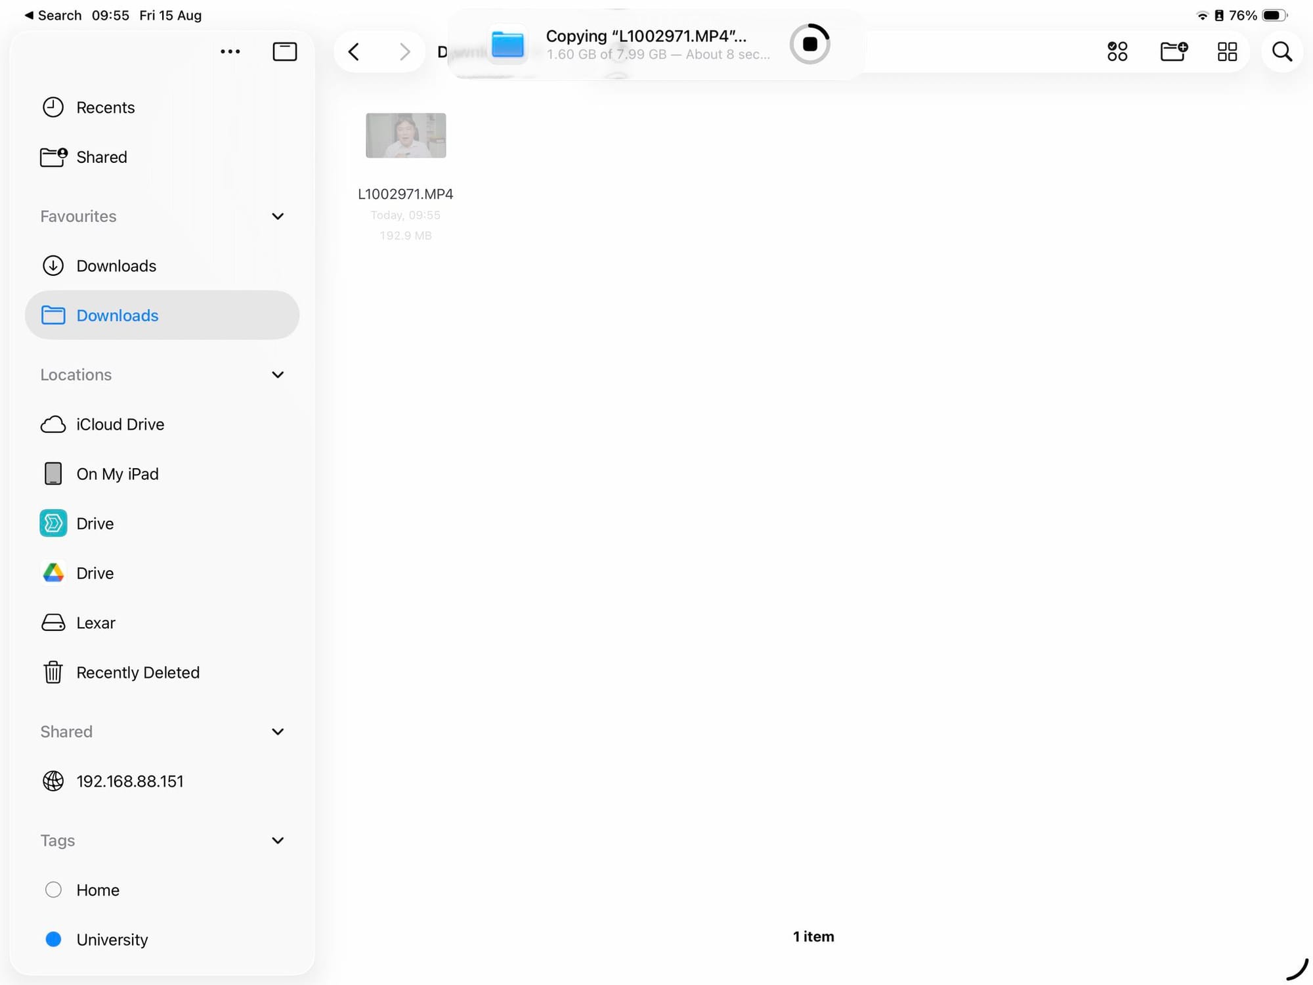The image size is (1313, 985).
Task: Click the grey Shared section header label
Action: point(66,732)
